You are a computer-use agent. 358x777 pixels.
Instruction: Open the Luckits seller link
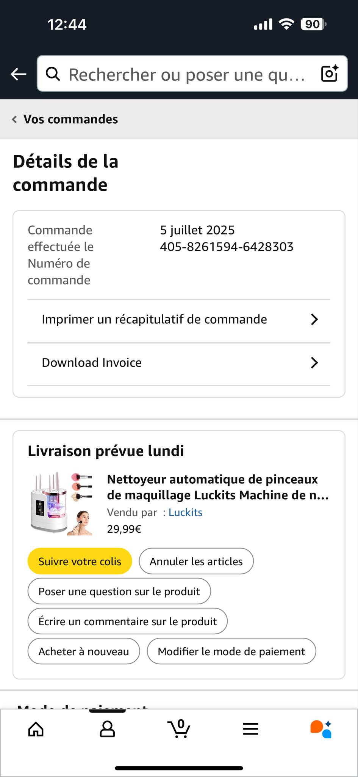(185, 512)
